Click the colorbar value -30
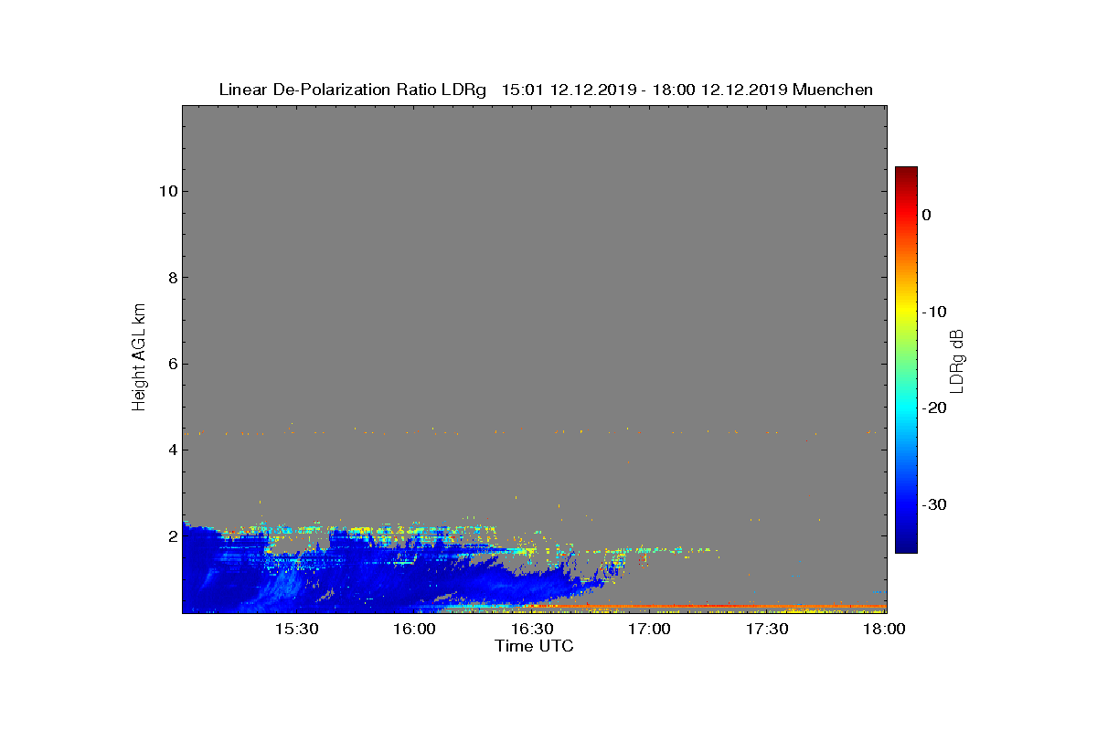The width and height of the screenshot is (1097, 731). click(x=934, y=504)
